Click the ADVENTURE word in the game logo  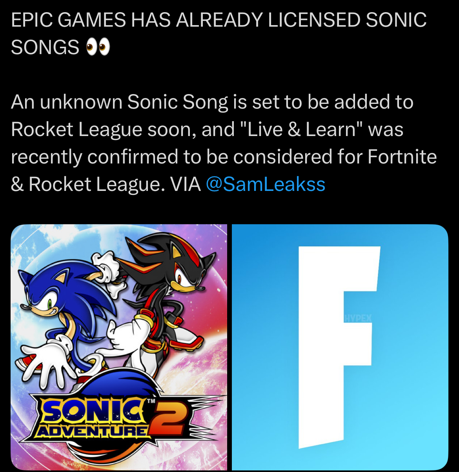point(92,431)
